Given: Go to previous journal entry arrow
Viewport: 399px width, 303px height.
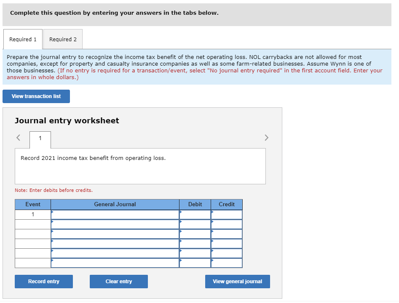Looking at the screenshot, I should [x=18, y=138].
